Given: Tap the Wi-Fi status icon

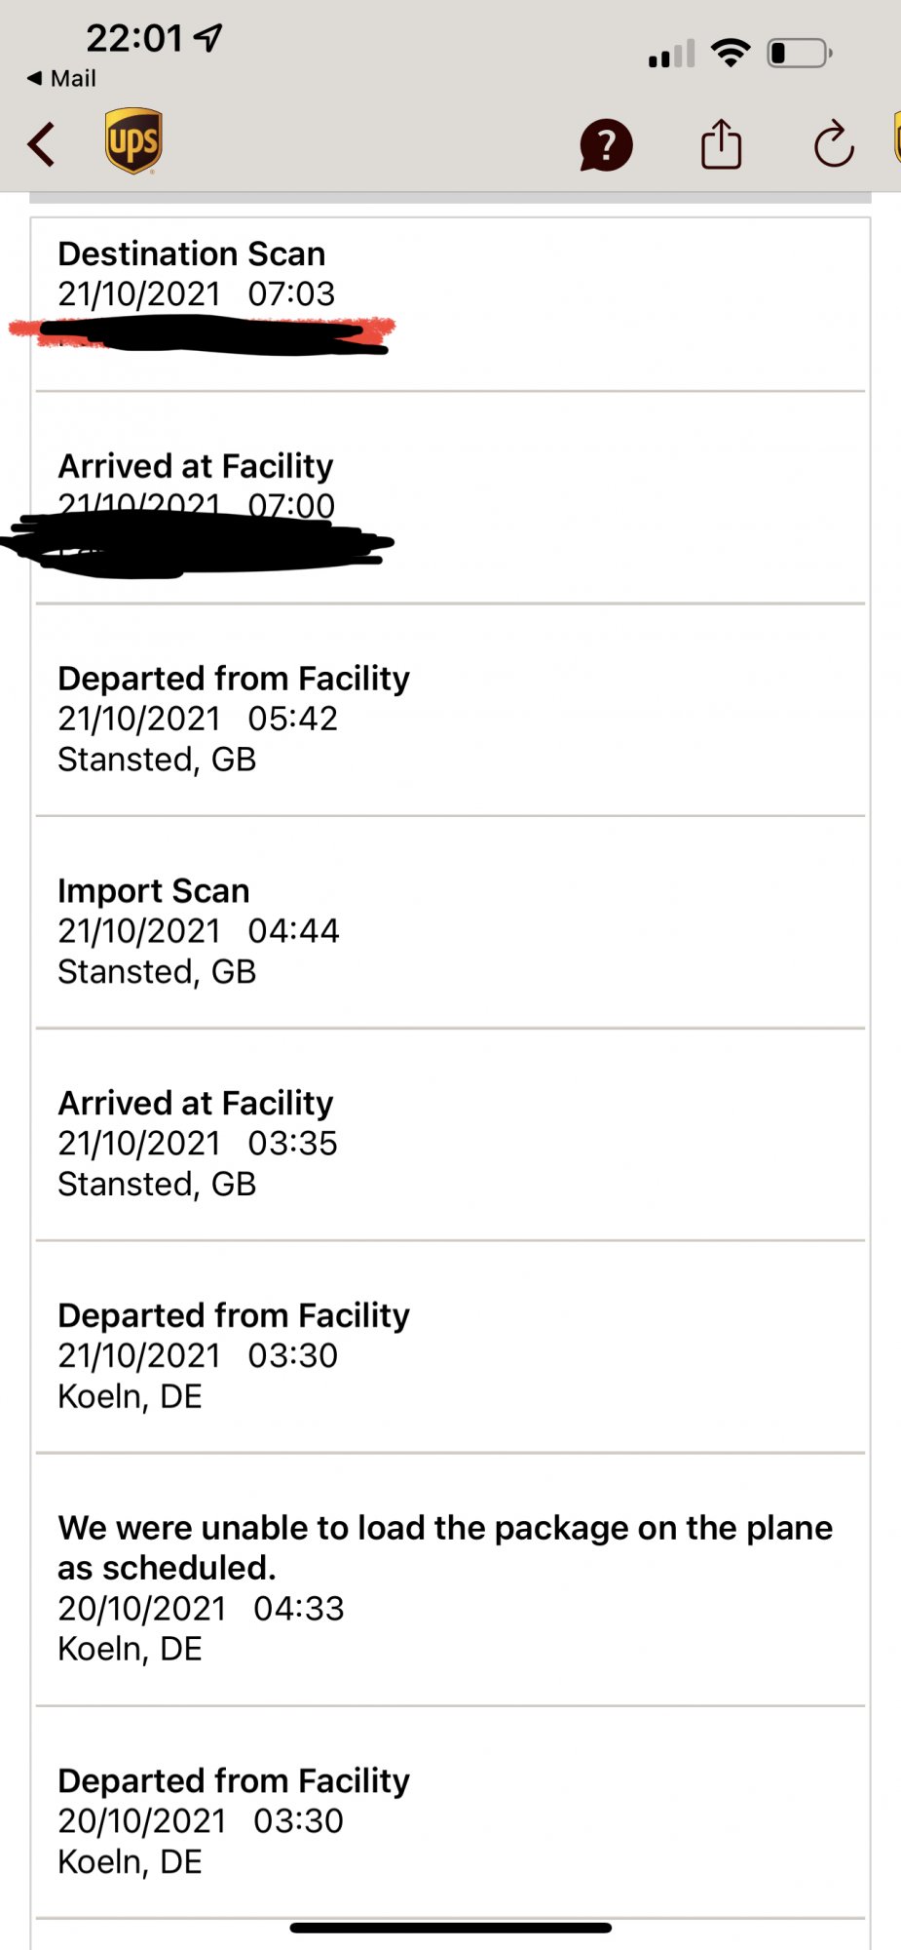Looking at the screenshot, I should point(731,53).
